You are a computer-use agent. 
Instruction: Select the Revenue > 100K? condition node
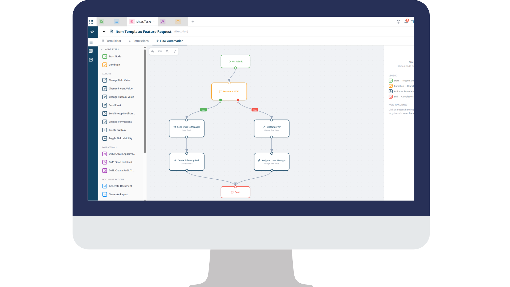click(229, 91)
